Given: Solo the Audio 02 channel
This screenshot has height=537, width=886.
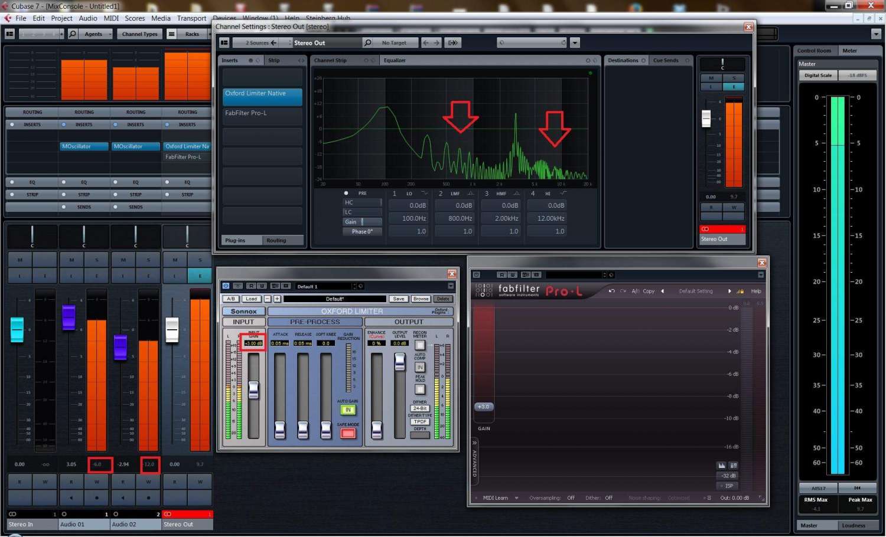Looking at the screenshot, I should pos(148,260).
